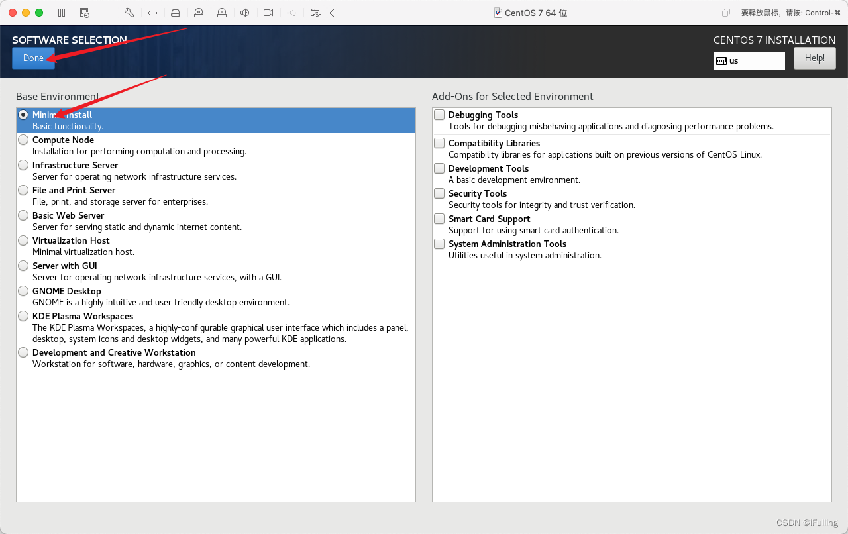The width and height of the screenshot is (848, 534).
Task: Select Development and Creative Workstation radio button
Action: pyautogui.click(x=23, y=352)
